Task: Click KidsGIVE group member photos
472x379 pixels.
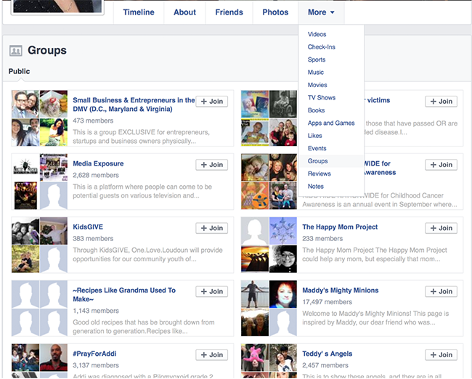Action: pos(39,245)
